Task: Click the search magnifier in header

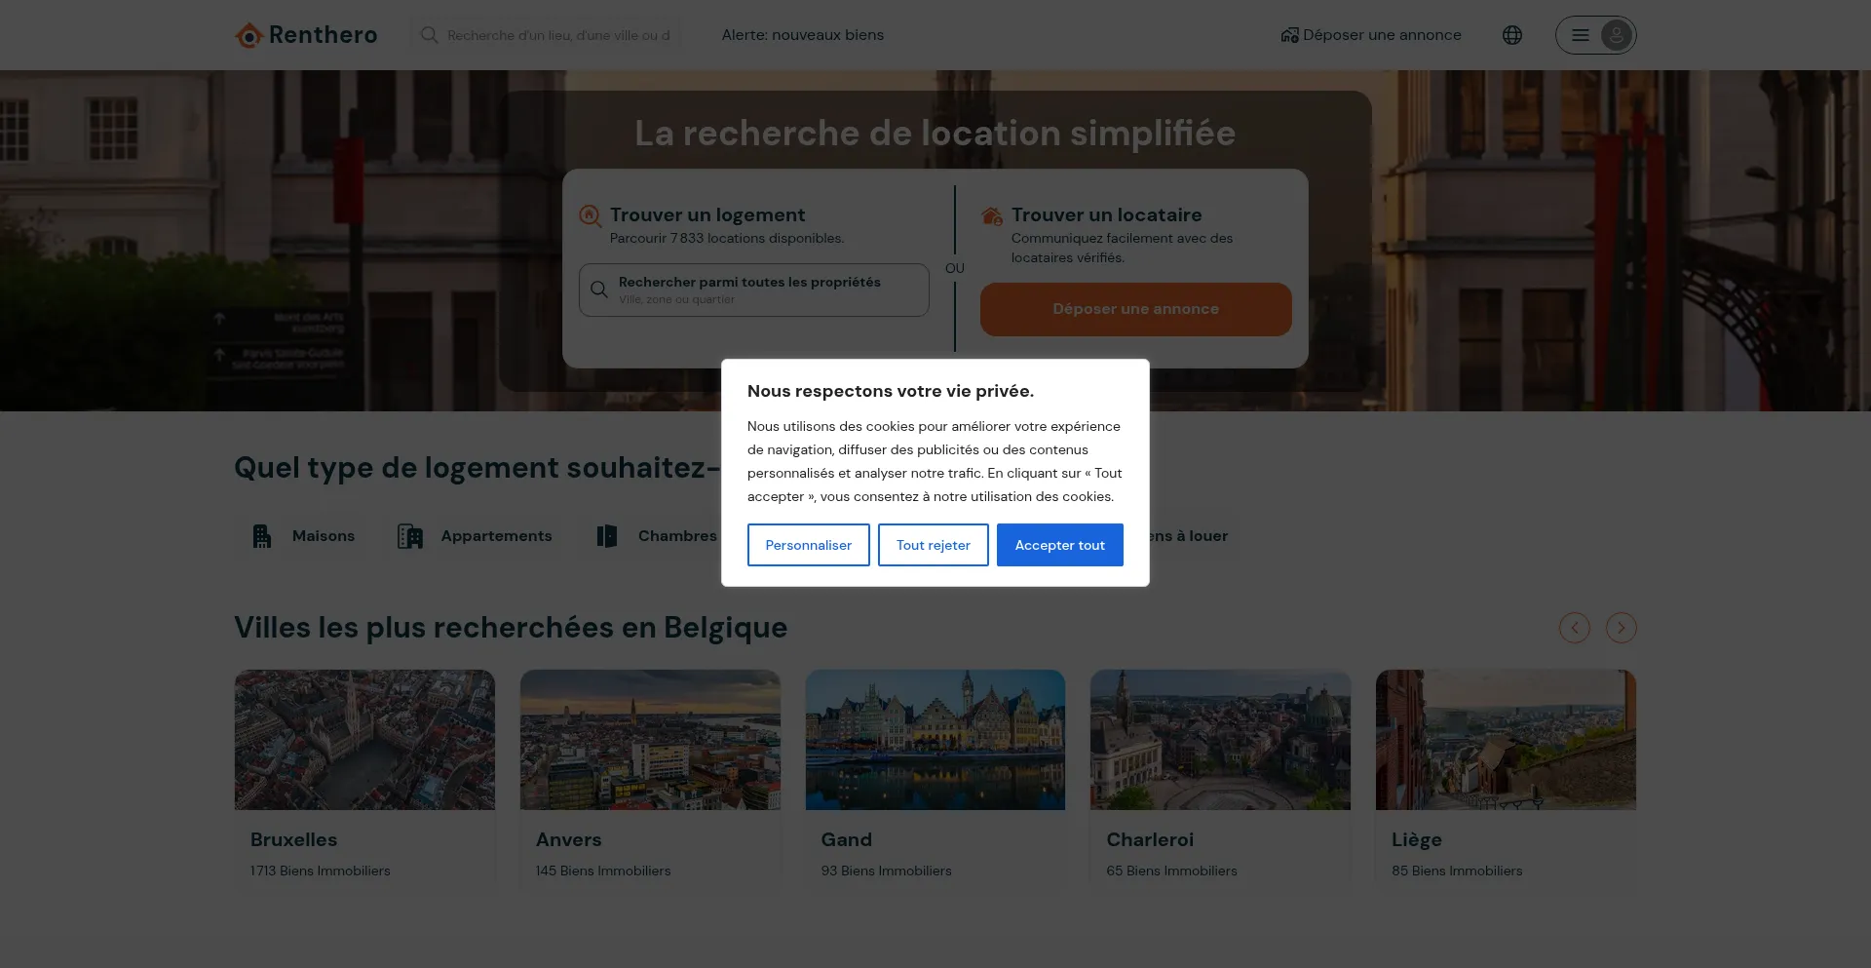Action: [429, 35]
